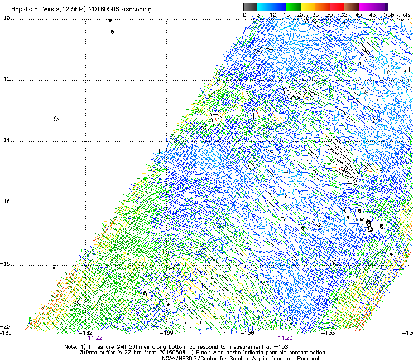Click the title "Rapidscat Winds(12.5KM) 20160508 ascending"

(81, 9)
